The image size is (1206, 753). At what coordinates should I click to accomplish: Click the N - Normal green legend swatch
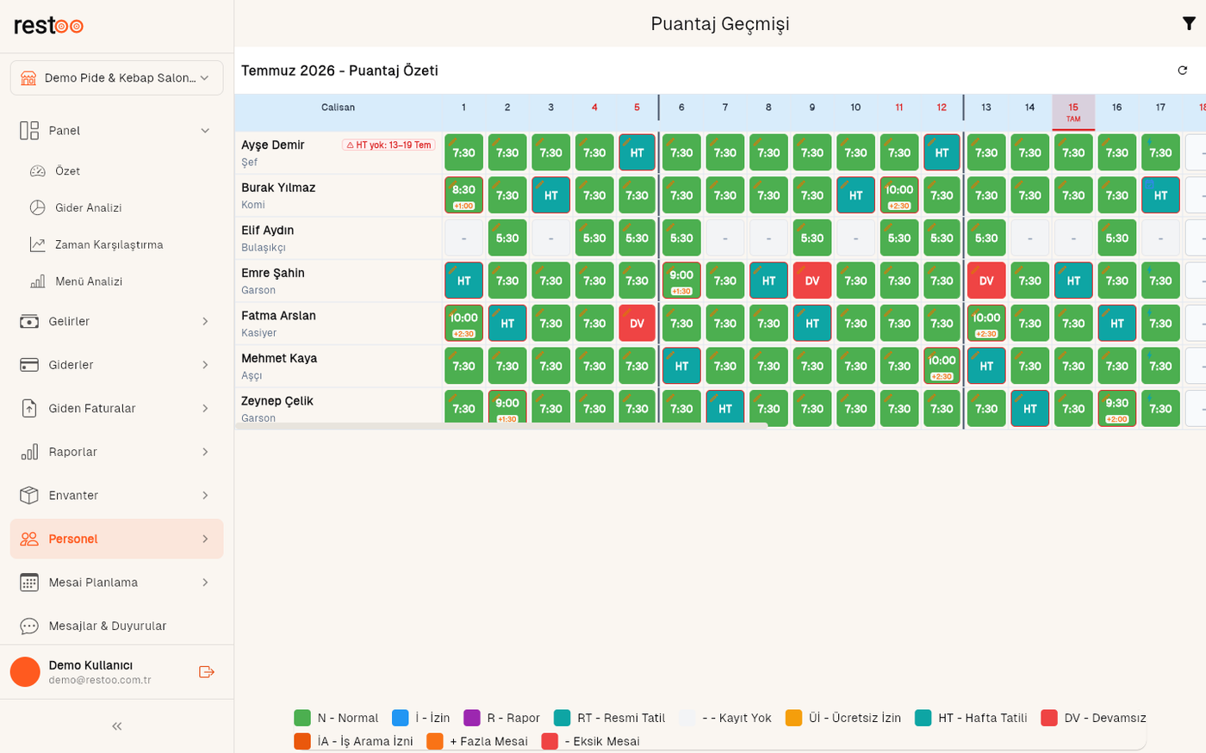(x=302, y=718)
